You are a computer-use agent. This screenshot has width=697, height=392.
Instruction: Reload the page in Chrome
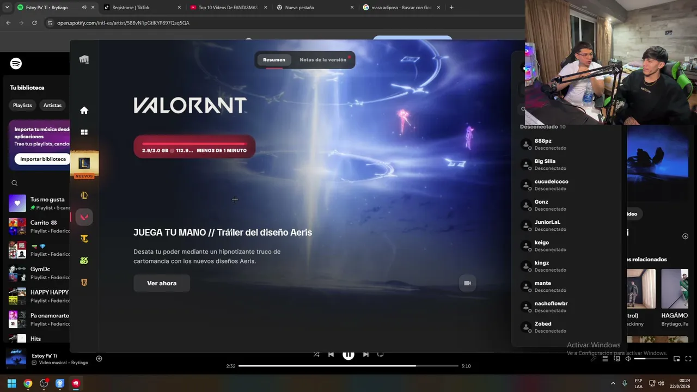tap(34, 23)
